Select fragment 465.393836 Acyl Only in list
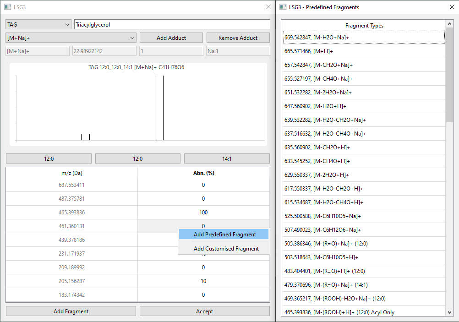 tap(364, 311)
